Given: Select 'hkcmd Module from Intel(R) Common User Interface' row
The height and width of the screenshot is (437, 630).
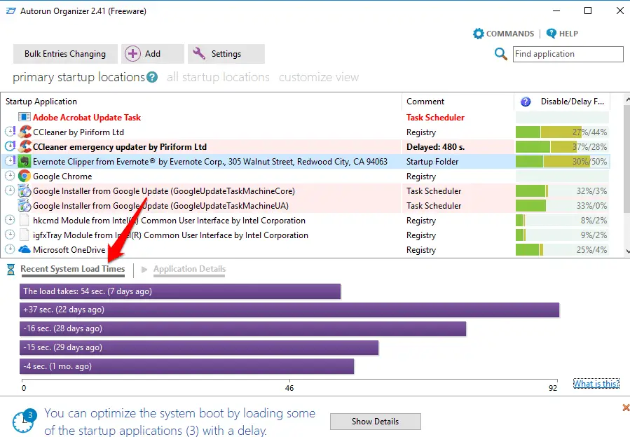Looking at the screenshot, I should 169,221.
